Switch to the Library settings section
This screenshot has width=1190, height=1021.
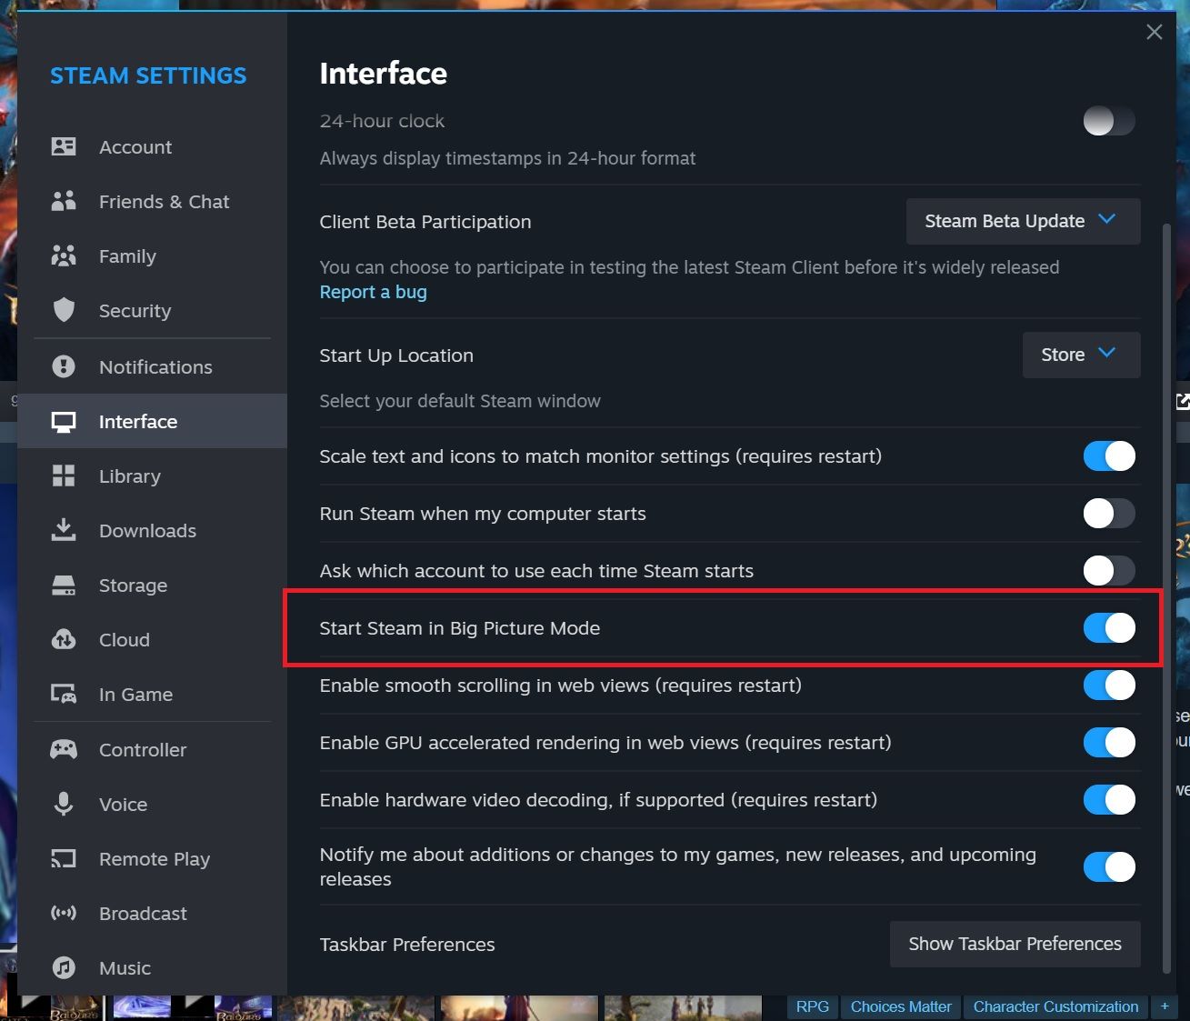pyautogui.click(x=129, y=475)
